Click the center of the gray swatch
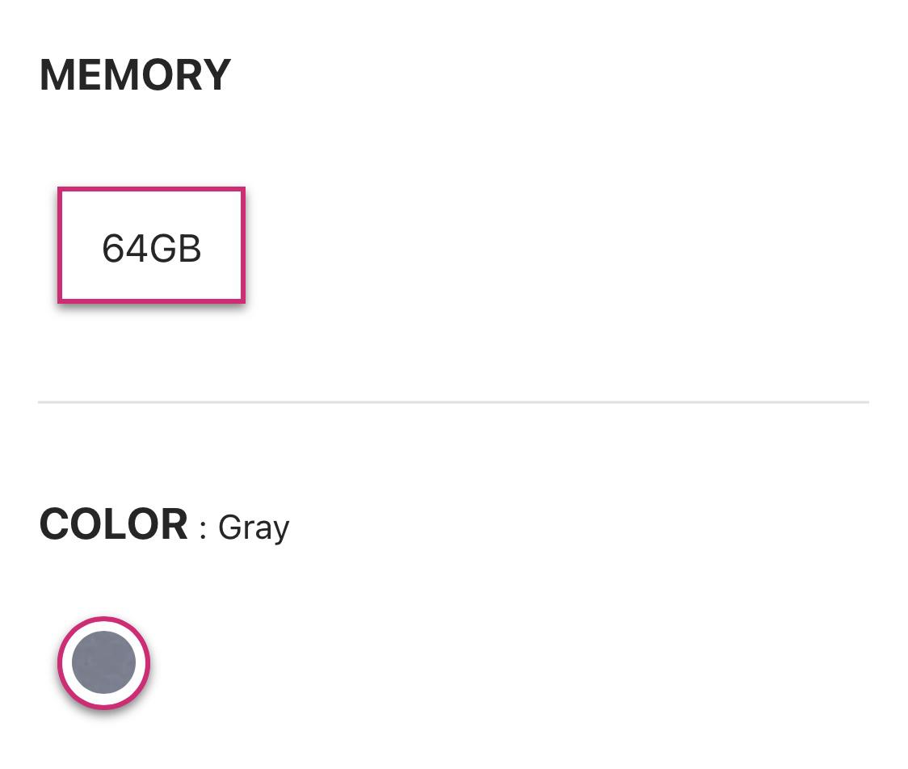Viewport: 908px width, 769px height. pos(103,662)
